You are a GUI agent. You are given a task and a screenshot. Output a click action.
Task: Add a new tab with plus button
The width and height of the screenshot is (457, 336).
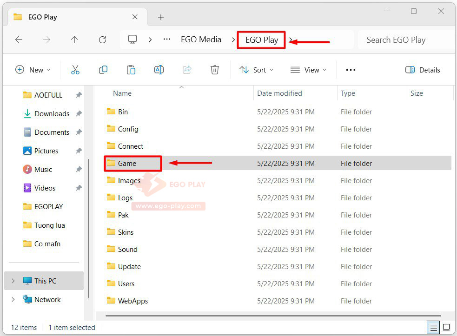(160, 17)
